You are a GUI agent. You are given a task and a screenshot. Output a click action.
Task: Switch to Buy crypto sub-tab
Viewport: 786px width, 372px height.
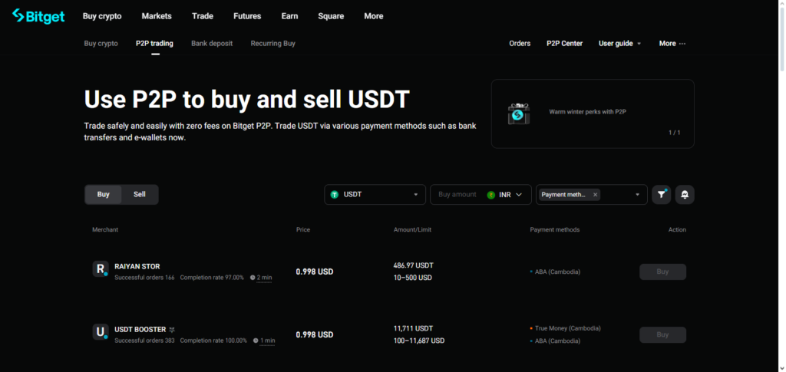click(x=101, y=44)
